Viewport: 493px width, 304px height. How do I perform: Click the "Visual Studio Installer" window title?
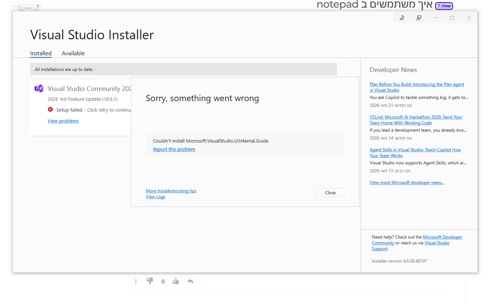[92, 35]
